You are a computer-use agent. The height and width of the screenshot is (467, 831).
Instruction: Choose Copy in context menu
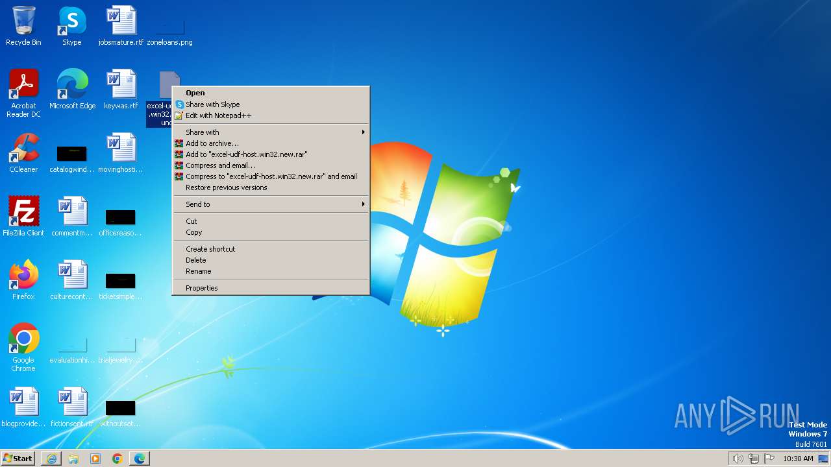click(271, 232)
